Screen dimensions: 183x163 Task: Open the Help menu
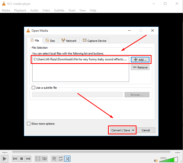tap(93, 10)
